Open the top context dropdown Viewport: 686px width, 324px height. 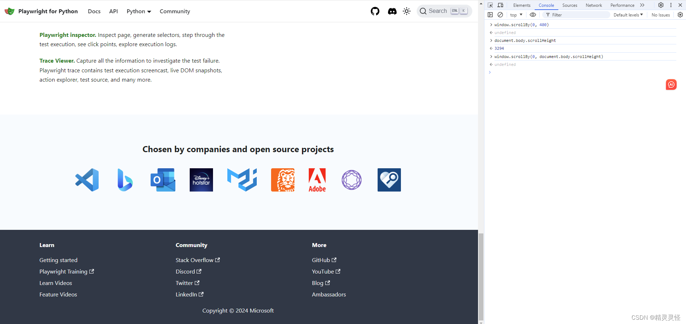click(x=516, y=15)
